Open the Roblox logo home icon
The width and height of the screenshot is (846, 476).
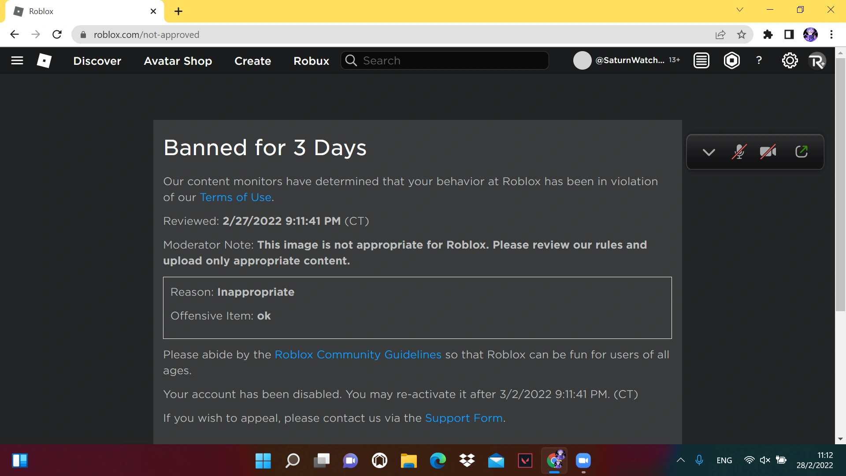(44, 60)
